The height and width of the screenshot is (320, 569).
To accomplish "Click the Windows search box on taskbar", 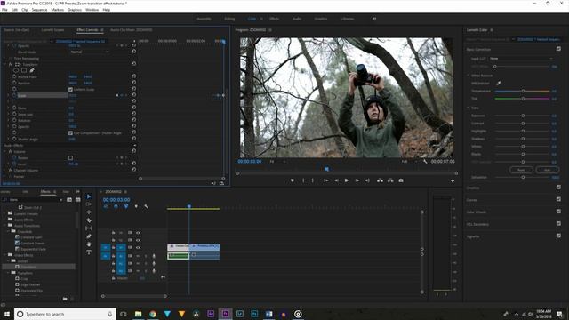I will click(x=65, y=314).
